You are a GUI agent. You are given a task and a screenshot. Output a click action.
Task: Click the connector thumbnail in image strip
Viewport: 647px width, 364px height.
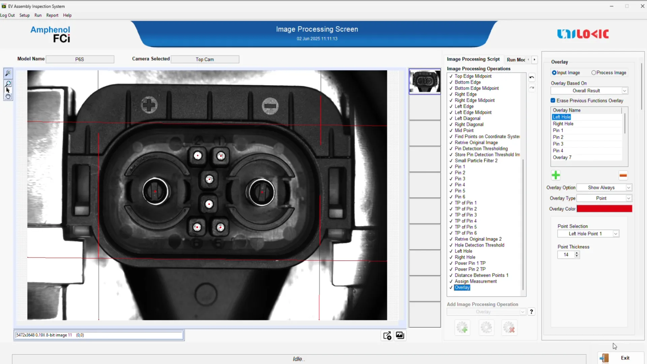coord(425,82)
